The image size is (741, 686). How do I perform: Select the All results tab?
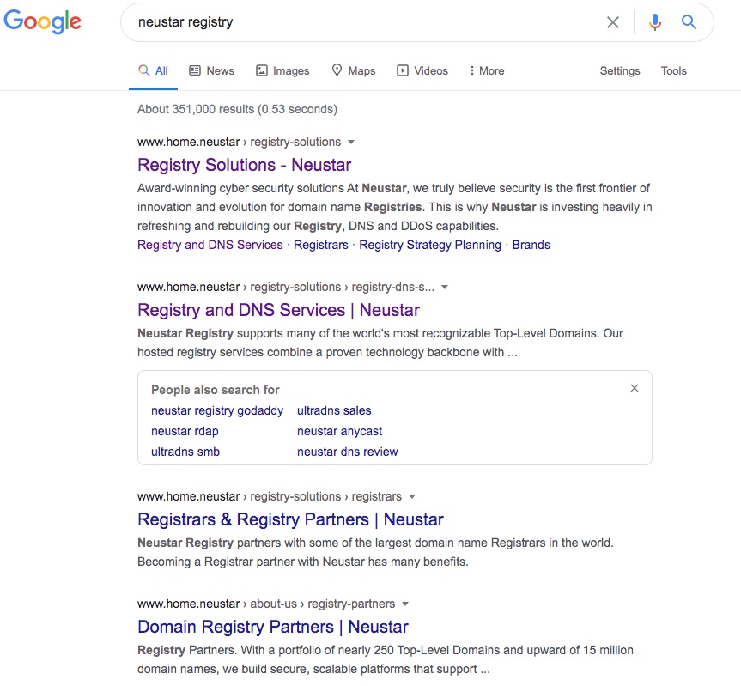[x=153, y=71]
